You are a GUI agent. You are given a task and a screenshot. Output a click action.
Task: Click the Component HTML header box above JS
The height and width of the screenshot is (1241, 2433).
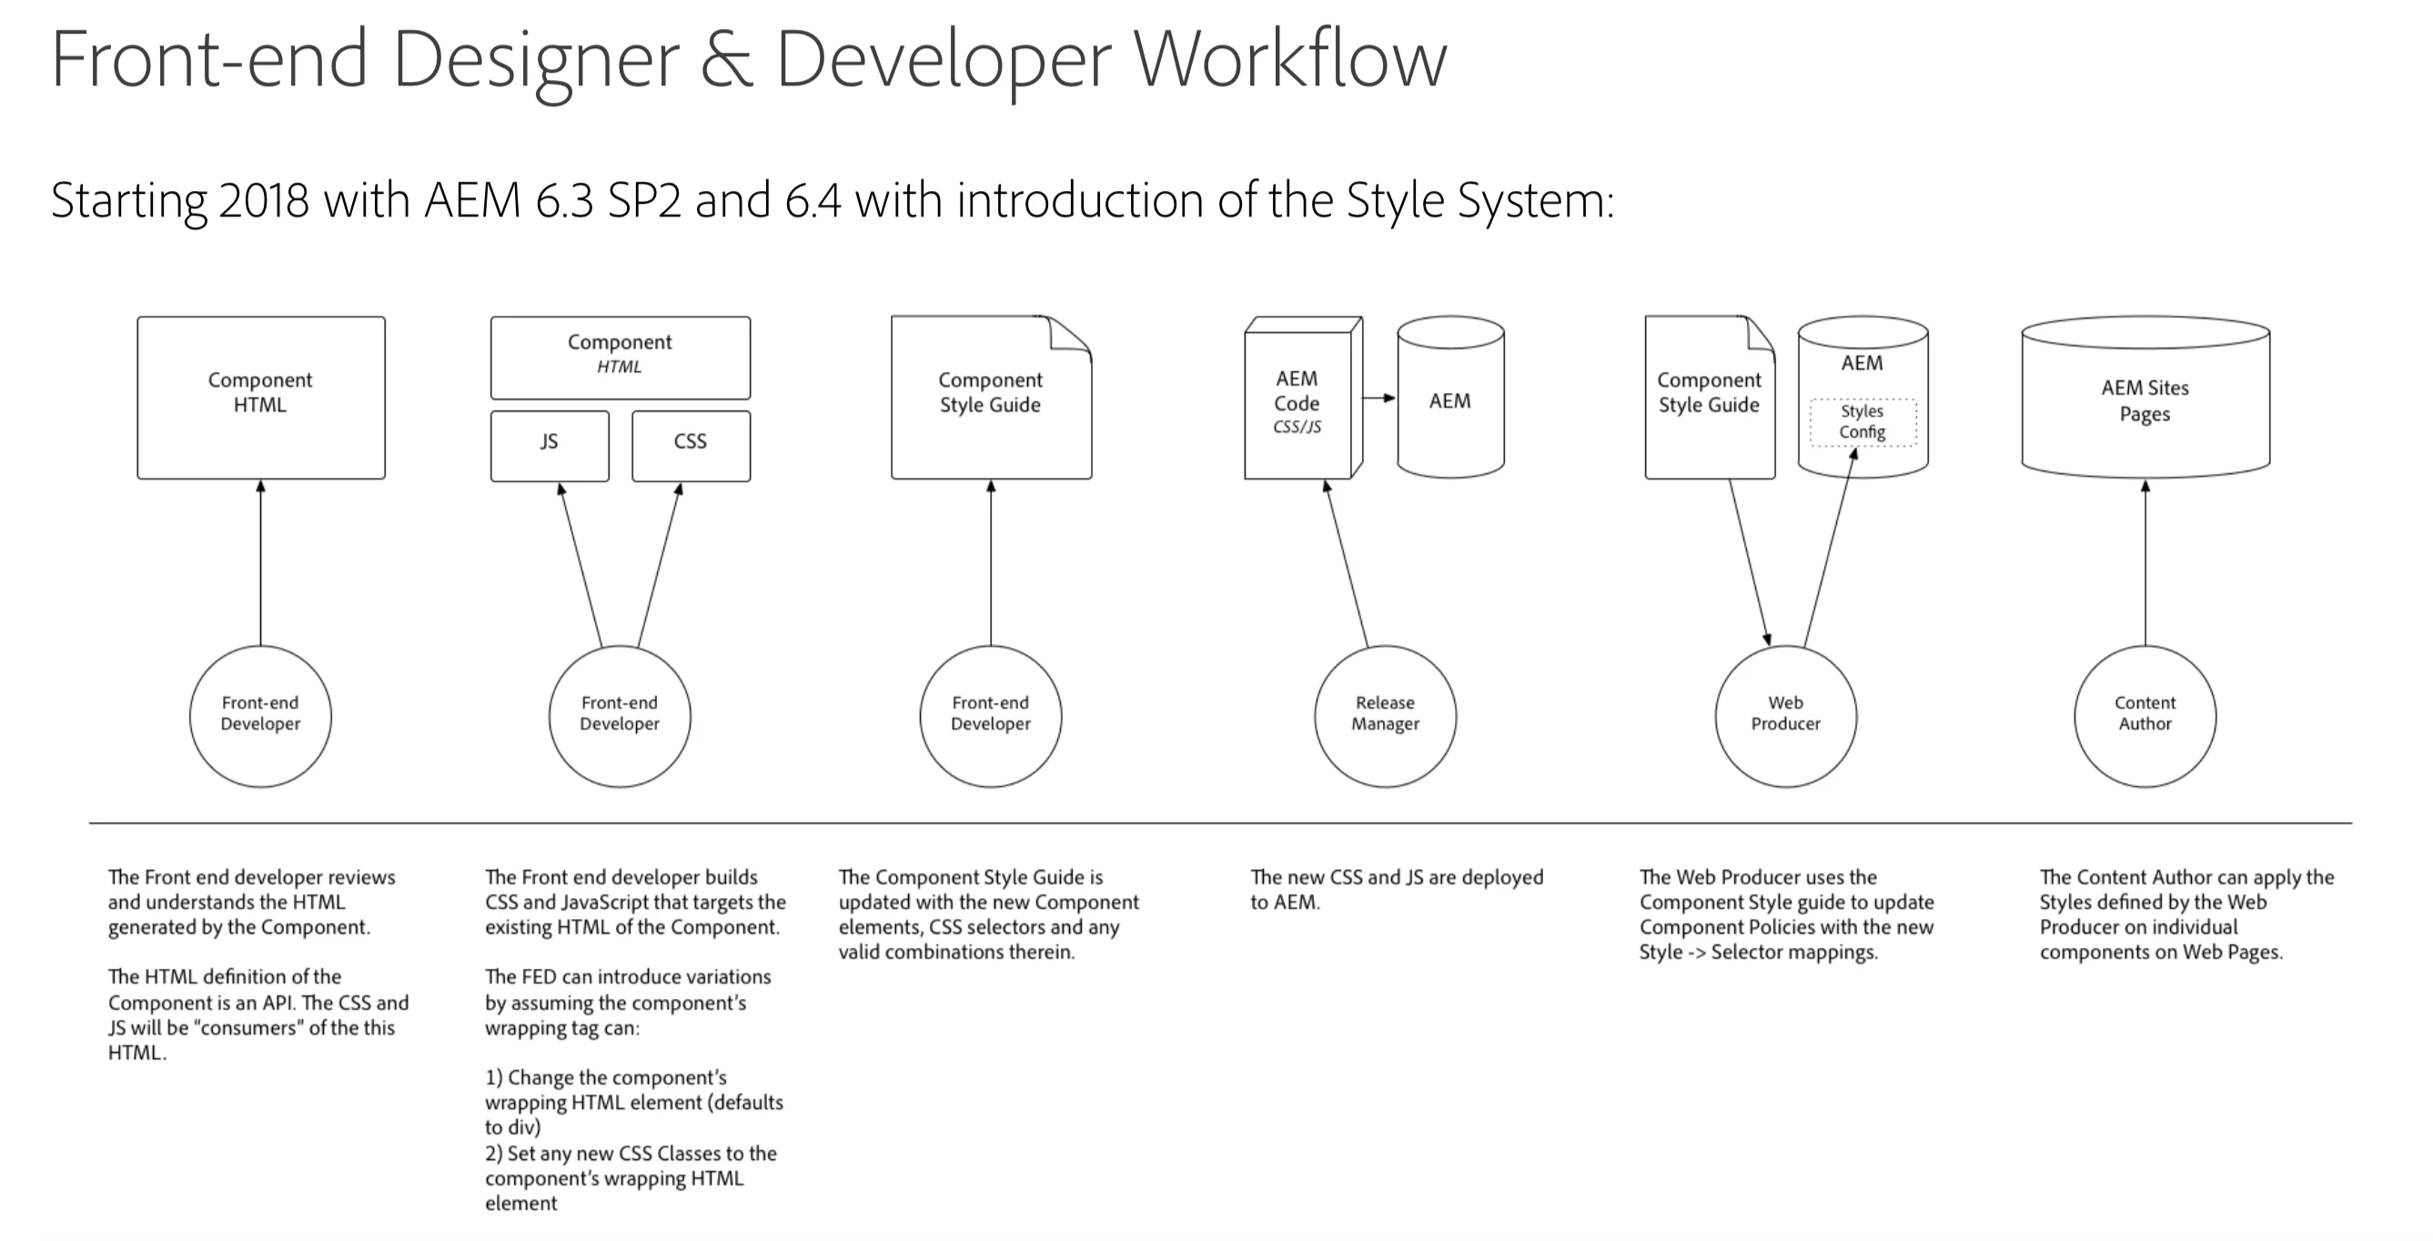click(x=620, y=356)
